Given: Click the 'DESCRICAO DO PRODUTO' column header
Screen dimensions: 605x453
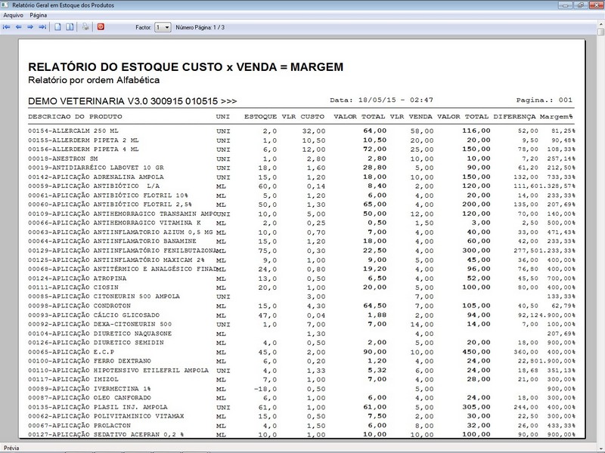Looking at the screenshot, I should click(75, 116).
